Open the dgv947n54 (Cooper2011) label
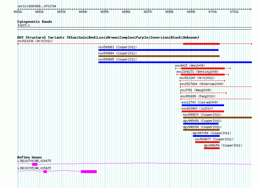This screenshot has width=260, height=188. (212, 133)
